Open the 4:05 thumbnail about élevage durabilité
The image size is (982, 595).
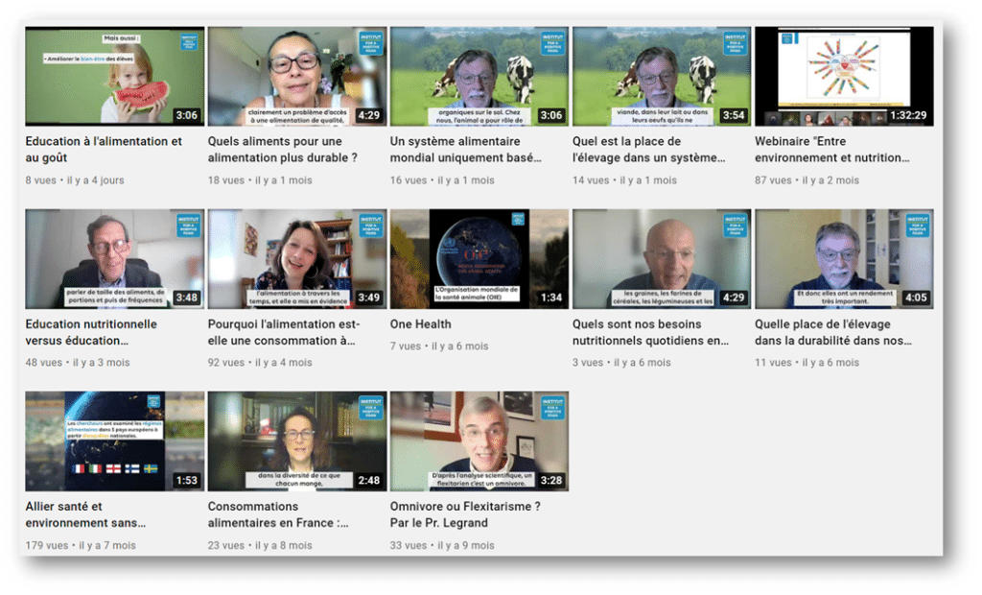pyautogui.click(x=843, y=259)
